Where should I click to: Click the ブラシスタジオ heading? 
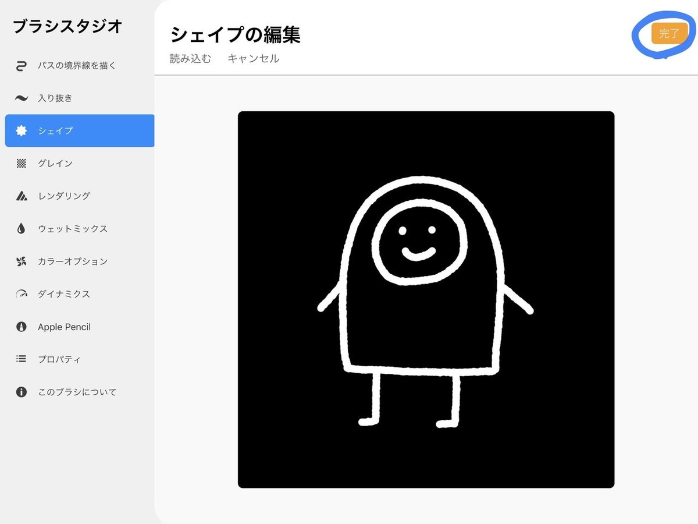pyautogui.click(x=67, y=26)
